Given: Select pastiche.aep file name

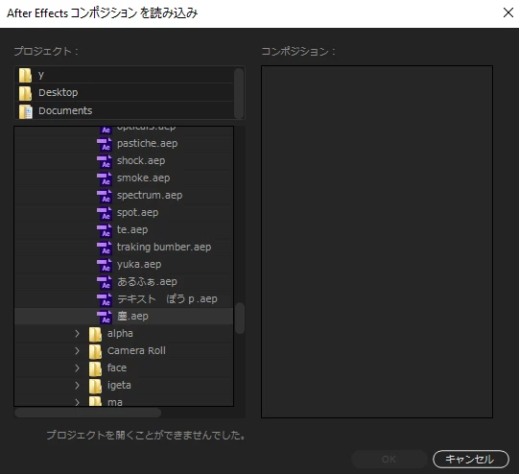Looking at the screenshot, I should pyautogui.click(x=148, y=144).
